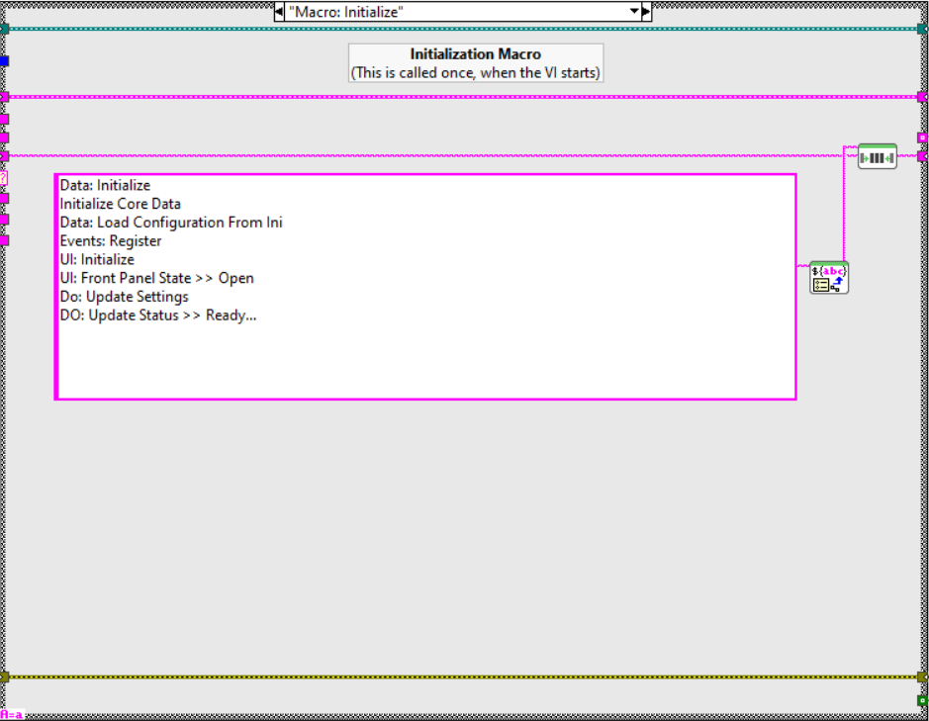
Task: Select the green Boolean tunnel at bottom right
Action: [922, 700]
